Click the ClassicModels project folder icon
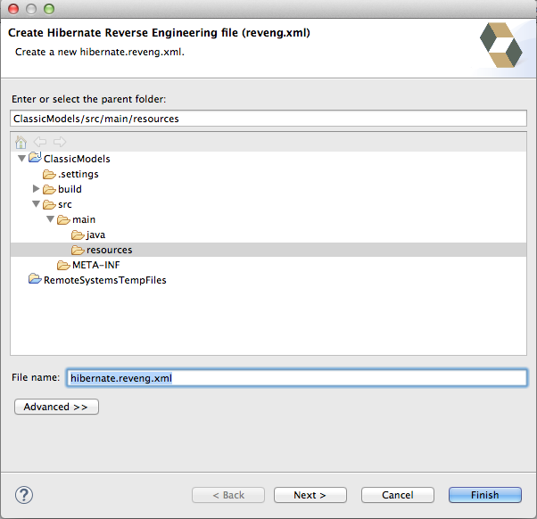The width and height of the screenshot is (537, 519). click(35, 158)
